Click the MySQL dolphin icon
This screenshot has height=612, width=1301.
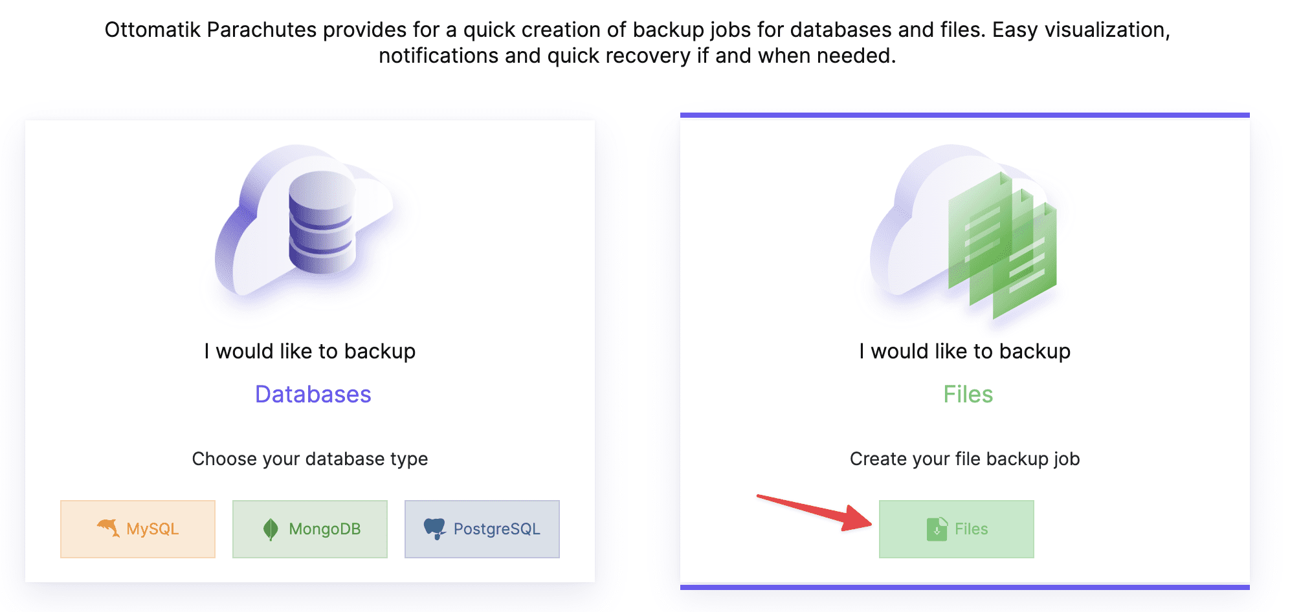109,528
